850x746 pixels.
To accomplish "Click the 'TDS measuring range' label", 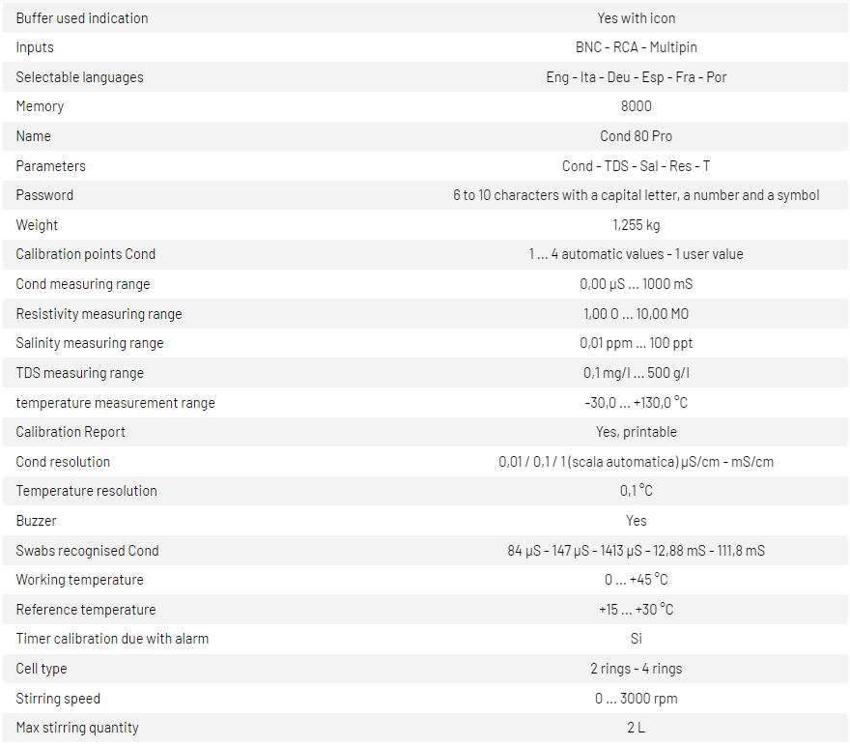I will click(79, 373).
